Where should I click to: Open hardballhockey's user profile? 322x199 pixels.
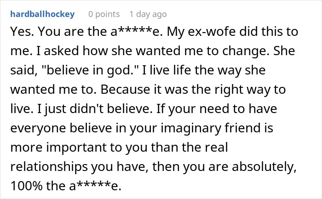pos(42,14)
